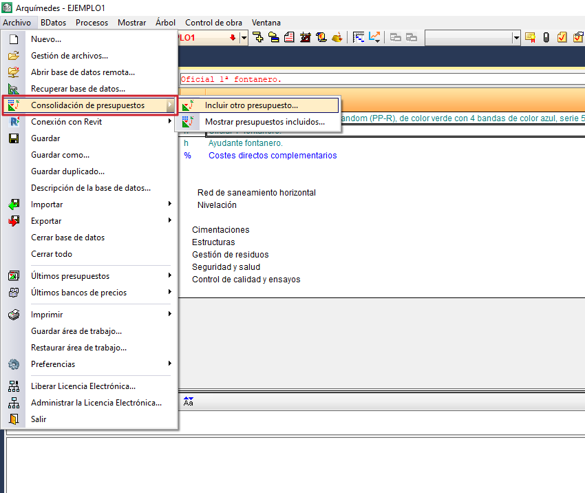Click the Liberar Licencia Electrónica network icon
Viewport: 585px width, 493px height.
[14, 386]
